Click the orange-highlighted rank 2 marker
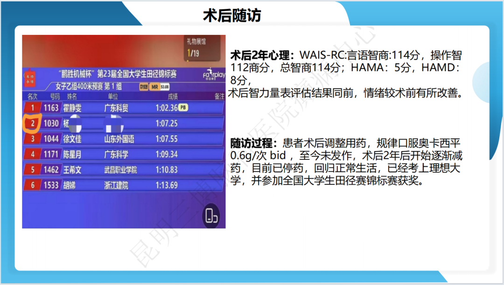 (x=33, y=123)
